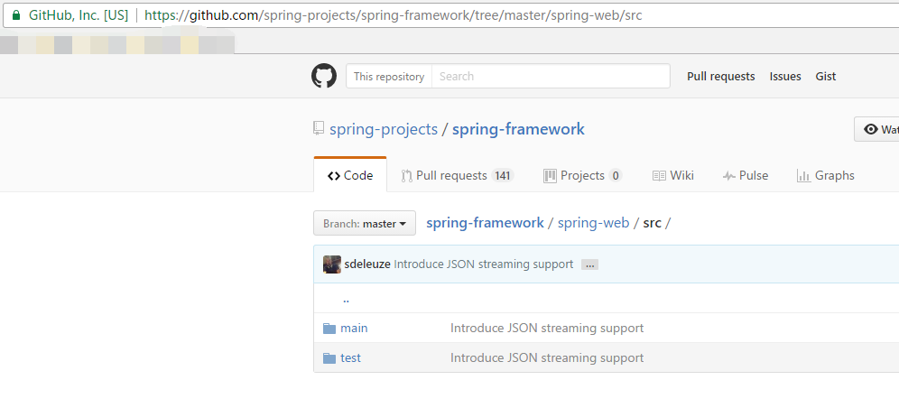Select the Code tab
Image resolution: width=899 pixels, height=408 pixels.
[x=350, y=175]
